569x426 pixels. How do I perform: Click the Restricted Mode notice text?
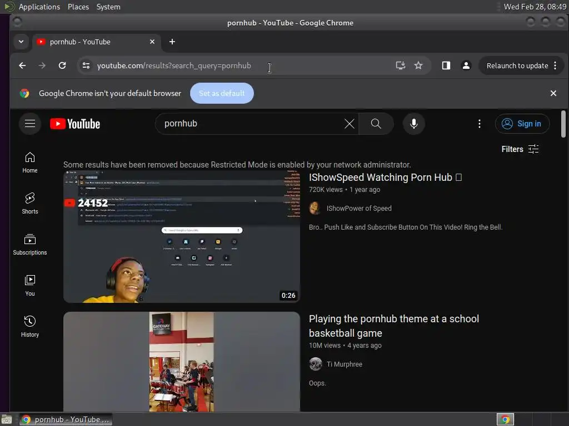click(237, 165)
